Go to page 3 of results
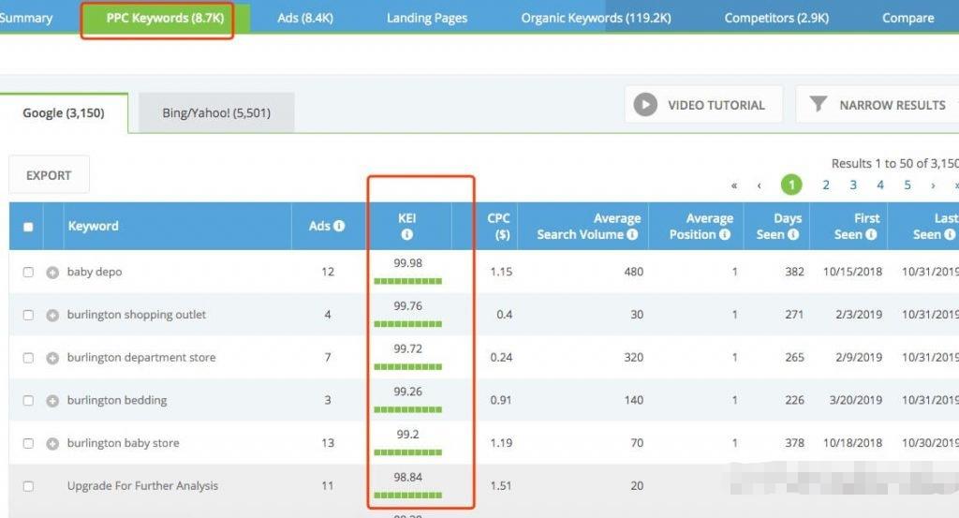 click(x=852, y=185)
